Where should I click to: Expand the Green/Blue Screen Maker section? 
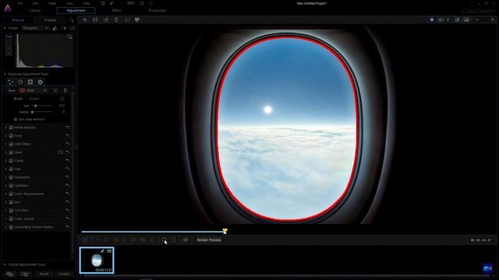point(6,227)
